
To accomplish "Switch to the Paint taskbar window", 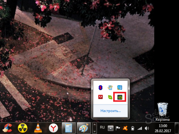I will tap(84, 128).
